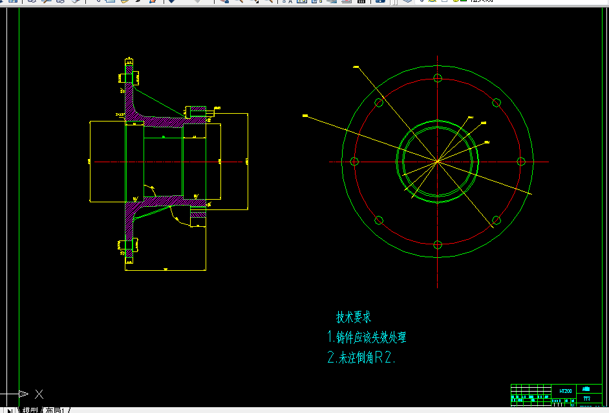Pick the lower-left bolt hole on flange circle view
This screenshot has height=413, width=609.
(379, 220)
